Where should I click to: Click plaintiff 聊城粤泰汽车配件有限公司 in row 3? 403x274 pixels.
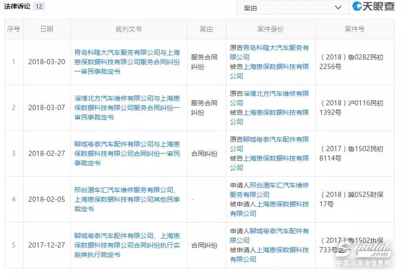pyautogui.click(x=276, y=140)
